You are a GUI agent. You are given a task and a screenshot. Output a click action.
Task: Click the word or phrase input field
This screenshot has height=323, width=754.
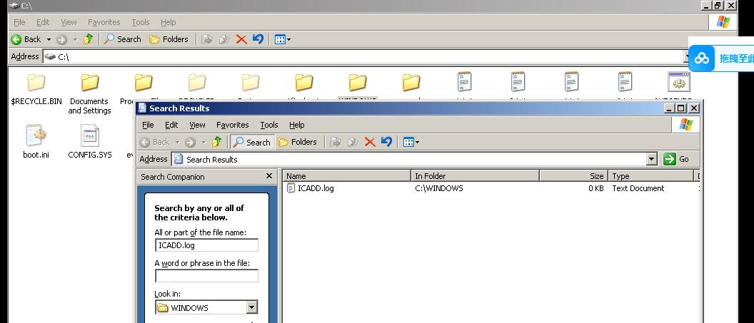(207, 276)
